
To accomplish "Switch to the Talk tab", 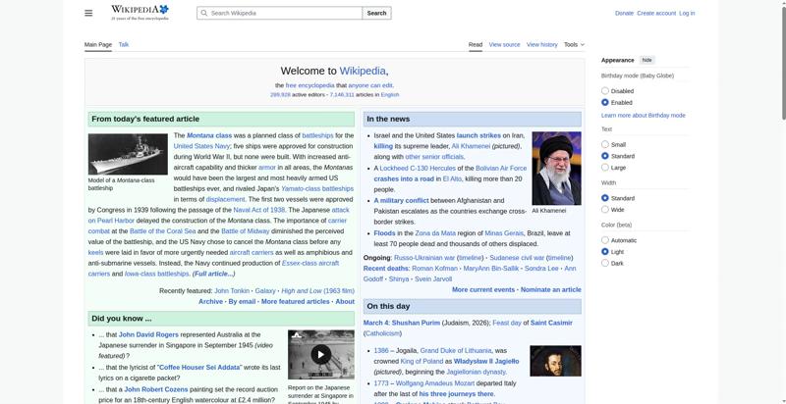I will pos(124,45).
